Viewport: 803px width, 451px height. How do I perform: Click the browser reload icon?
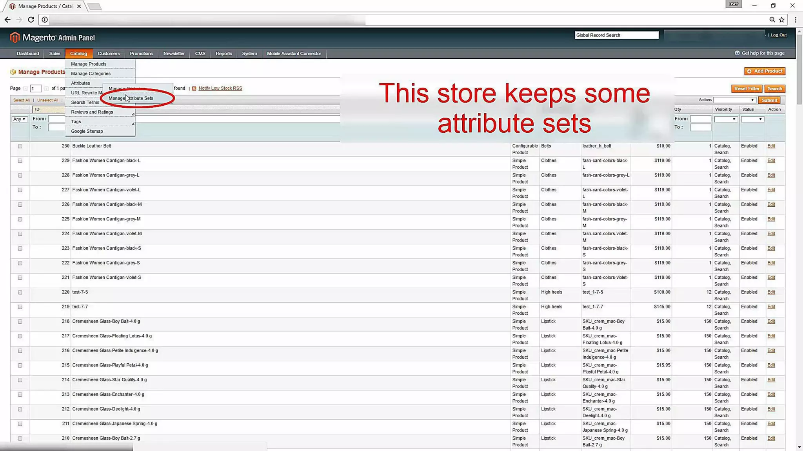coord(31,20)
